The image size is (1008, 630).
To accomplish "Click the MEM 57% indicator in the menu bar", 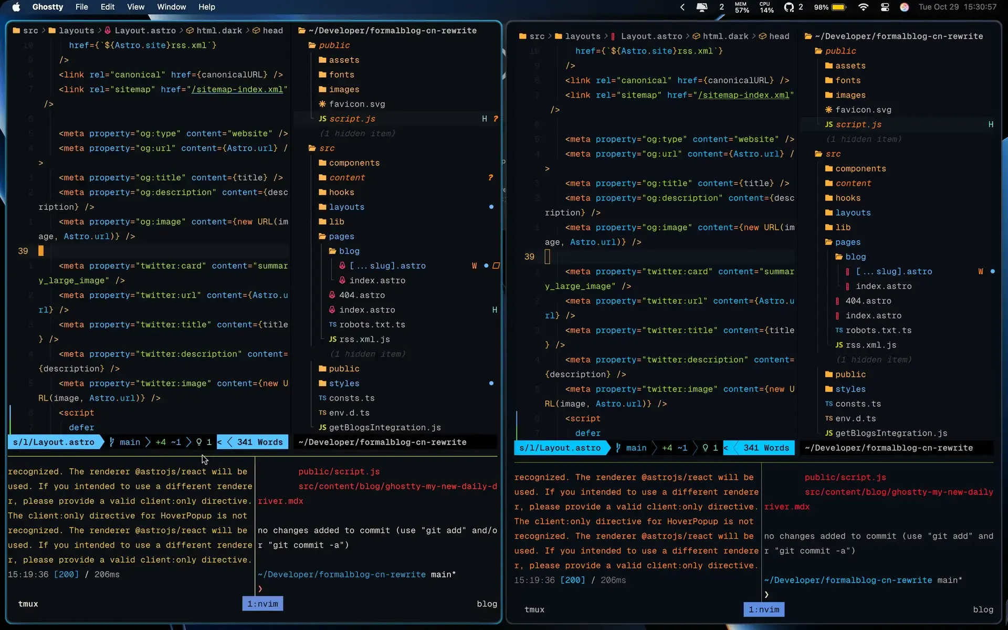I will [742, 7].
